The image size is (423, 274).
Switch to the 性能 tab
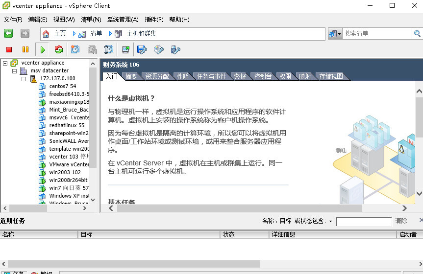tap(182, 76)
